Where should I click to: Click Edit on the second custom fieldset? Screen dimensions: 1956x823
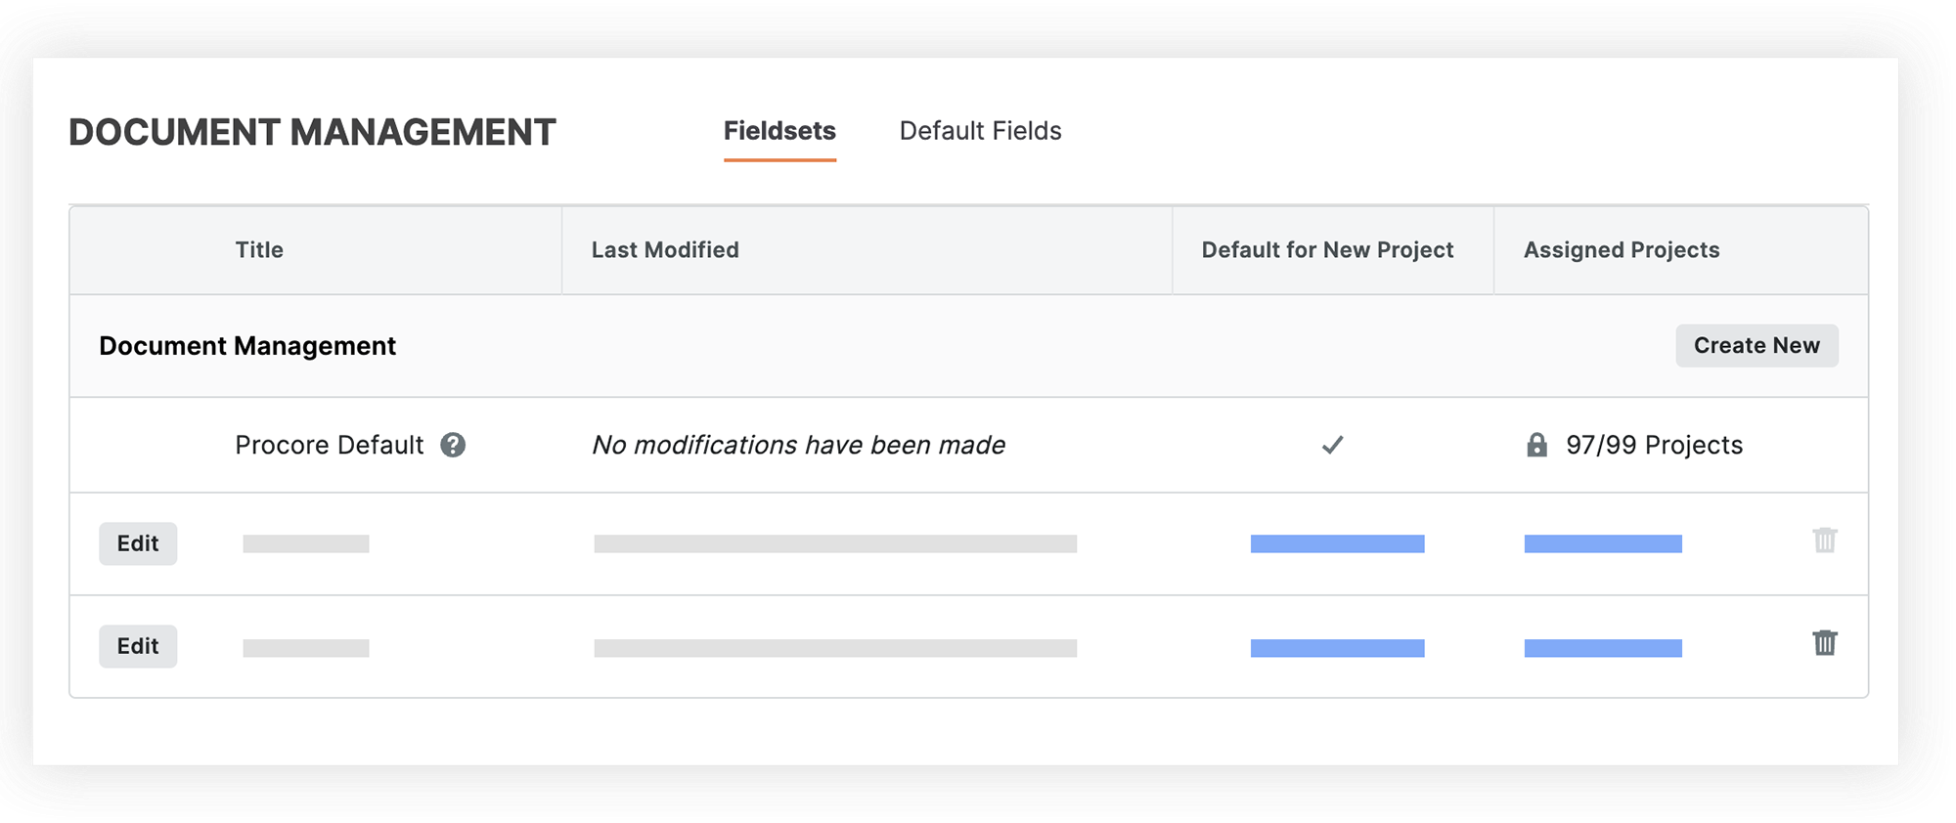click(x=138, y=646)
